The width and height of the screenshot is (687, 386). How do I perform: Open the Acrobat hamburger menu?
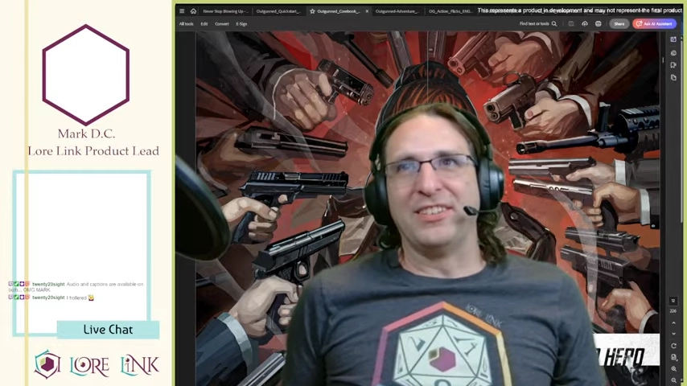tap(182, 11)
